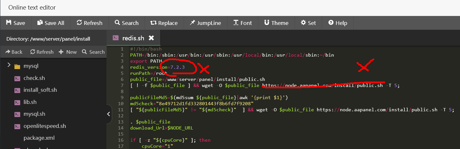The width and height of the screenshot is (460, 149).
Task: Click line number 7 in gutter
Action: 122,85
